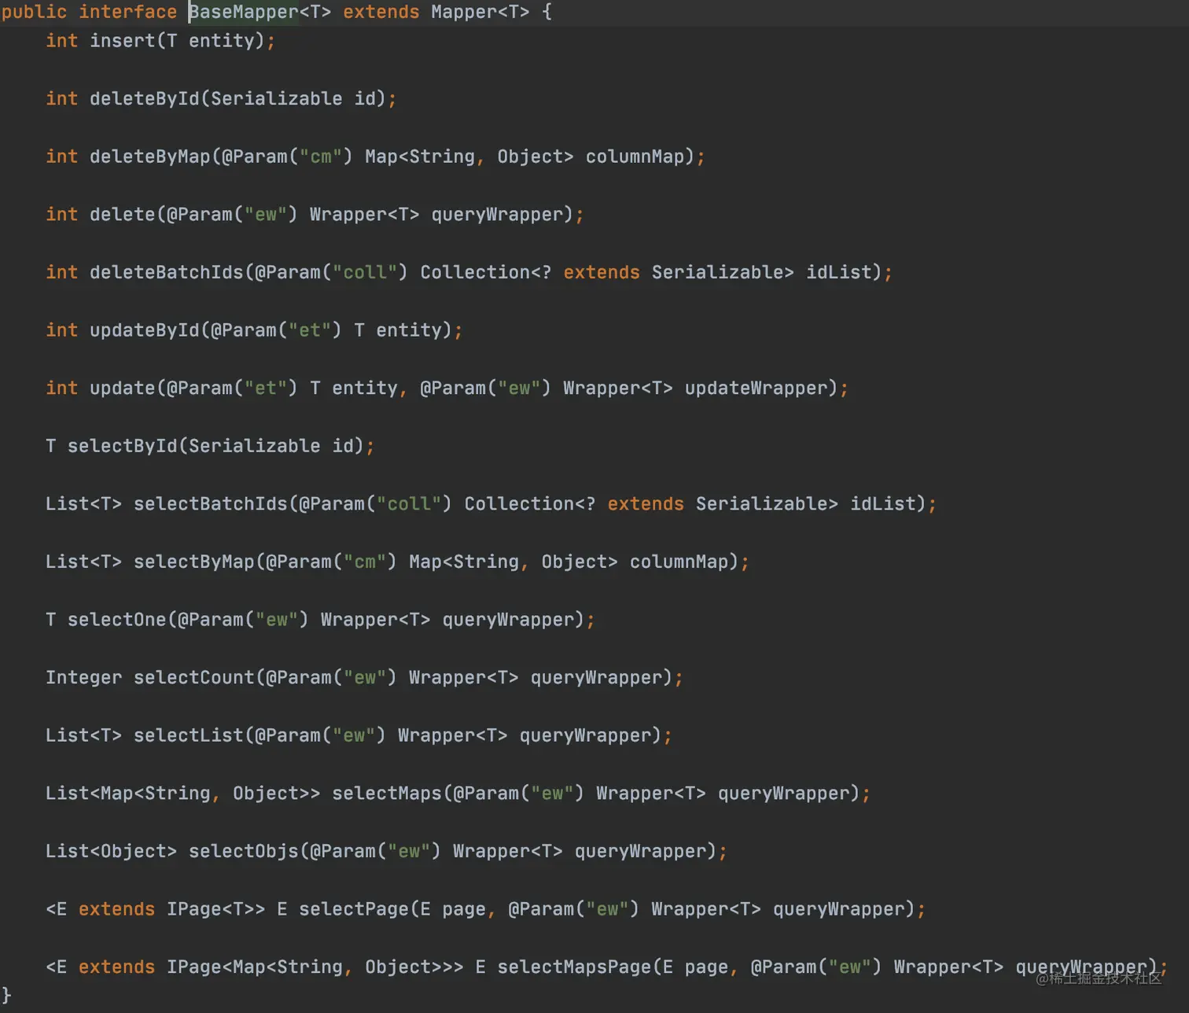The width and height of the screenshot is (1189, 1013).
Task: Click the "cm" string in deleteByMap
Action: tap(321, 157)
